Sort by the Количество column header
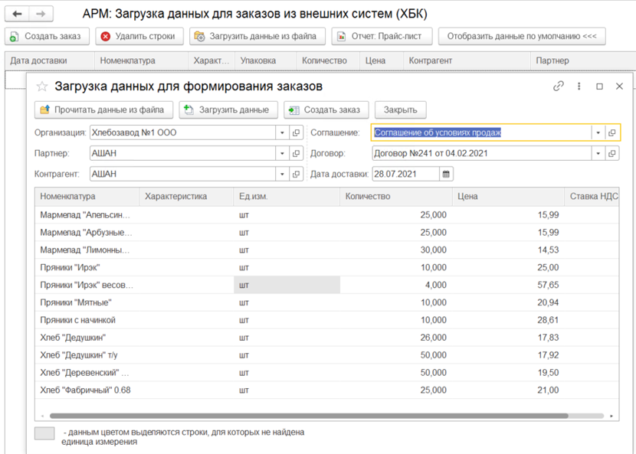This screenshot has width=636, height=454. tap(395, 197)
